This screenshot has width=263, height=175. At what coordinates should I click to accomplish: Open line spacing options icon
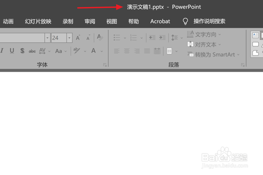pyautogui.click(x=174, y=38)
